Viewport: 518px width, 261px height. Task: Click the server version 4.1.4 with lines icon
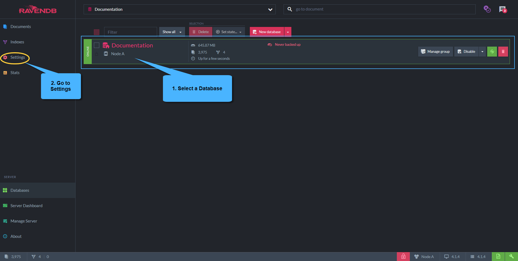[x=478, y=257]
